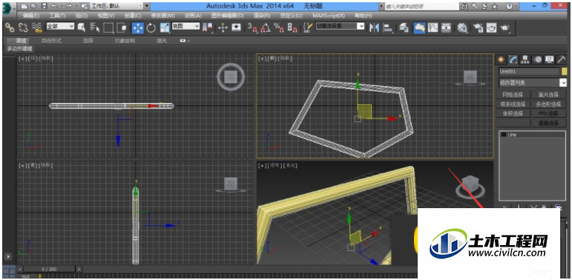The image size is (572, 280).
Task: Open the workspace selector dropdown 工作区
Action: (x=116, y=6)
